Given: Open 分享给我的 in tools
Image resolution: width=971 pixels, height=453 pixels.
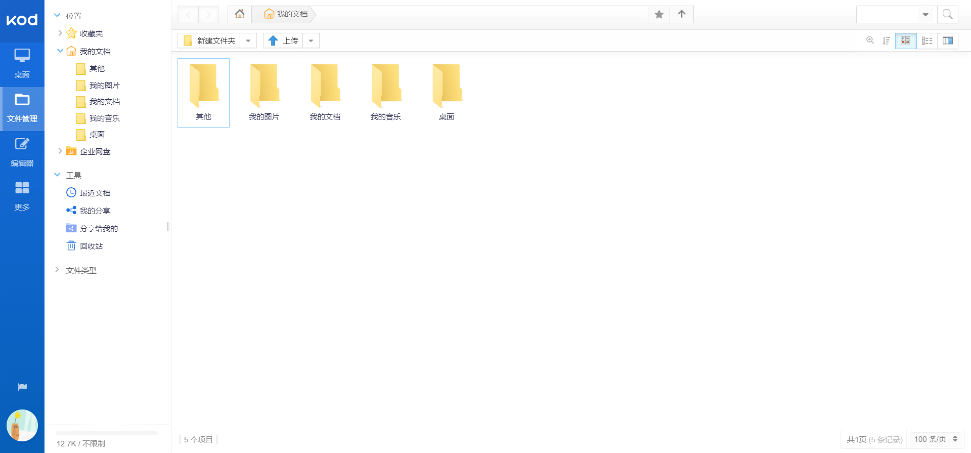Looking at the screenshot, I should 99,229.
